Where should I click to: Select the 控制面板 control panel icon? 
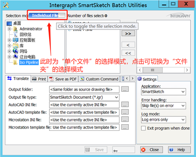pyautogui.click(x=15, y=40)
